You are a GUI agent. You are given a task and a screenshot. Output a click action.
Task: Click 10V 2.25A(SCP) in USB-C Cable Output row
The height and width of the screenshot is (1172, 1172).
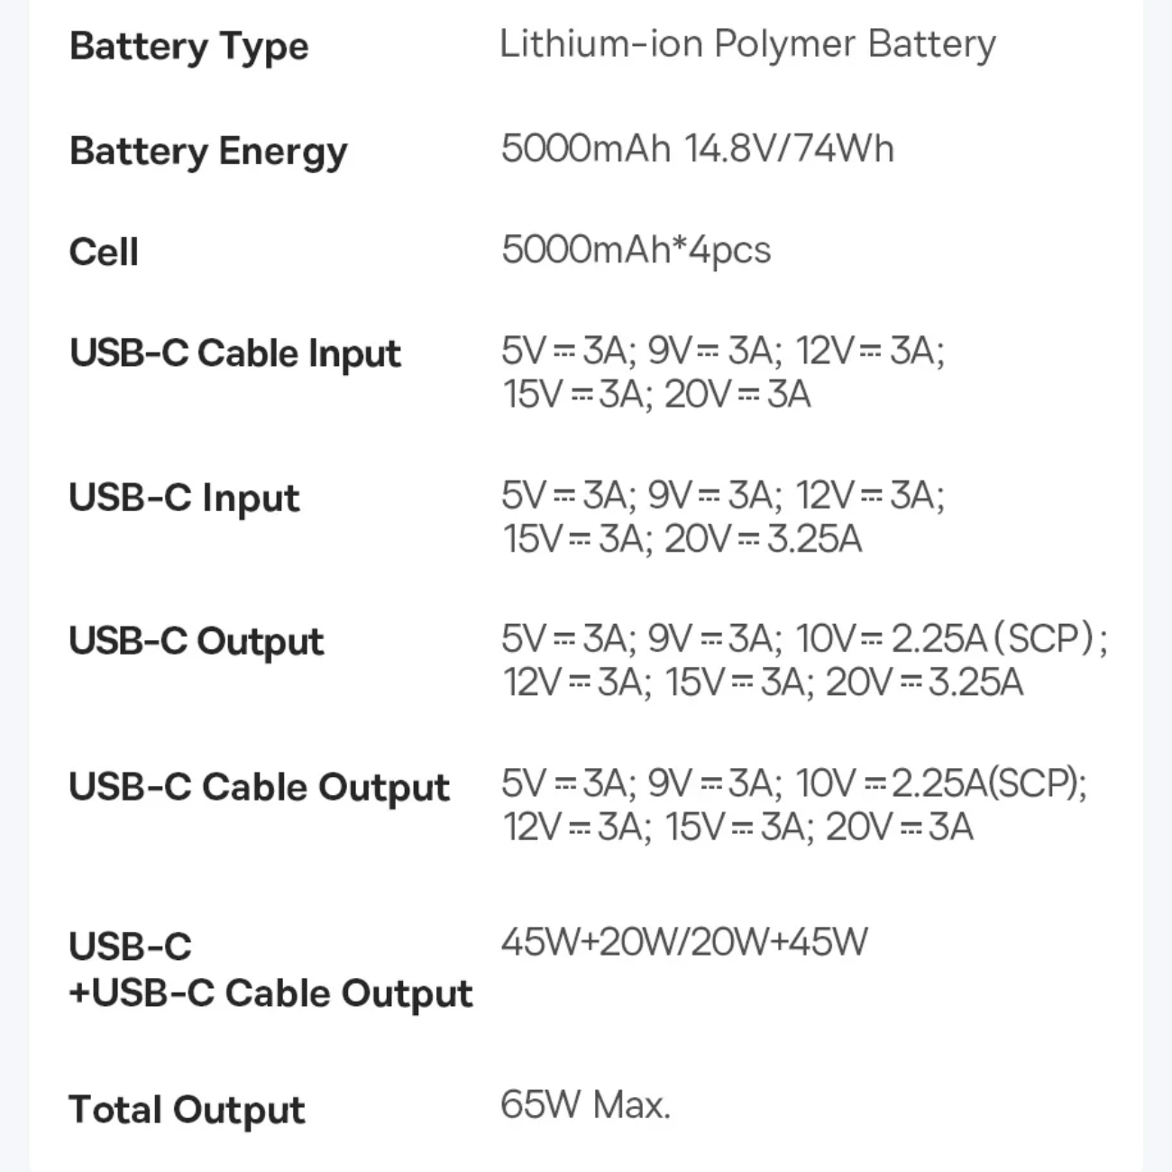(941, 783)
